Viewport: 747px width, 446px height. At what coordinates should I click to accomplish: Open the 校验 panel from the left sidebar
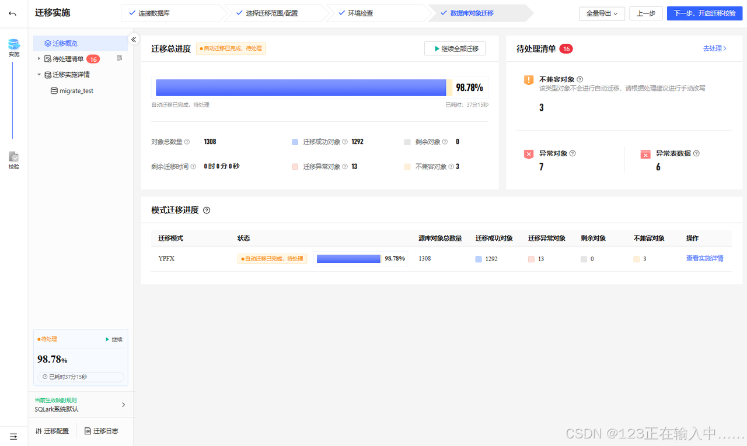[14, 157]
